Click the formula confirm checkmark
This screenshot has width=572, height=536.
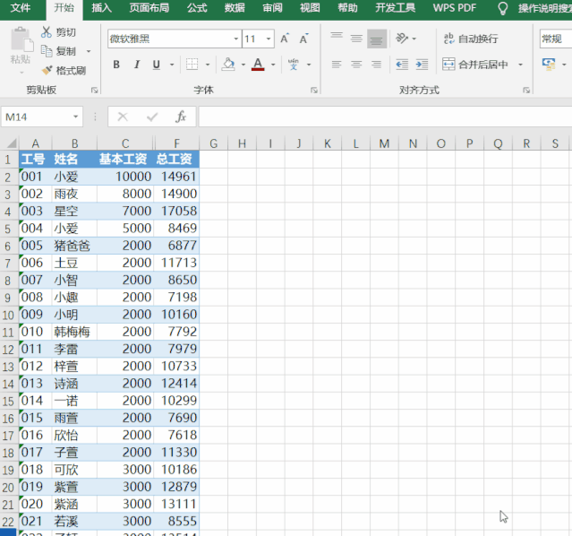pyautogui.click(x=152, y=117)
